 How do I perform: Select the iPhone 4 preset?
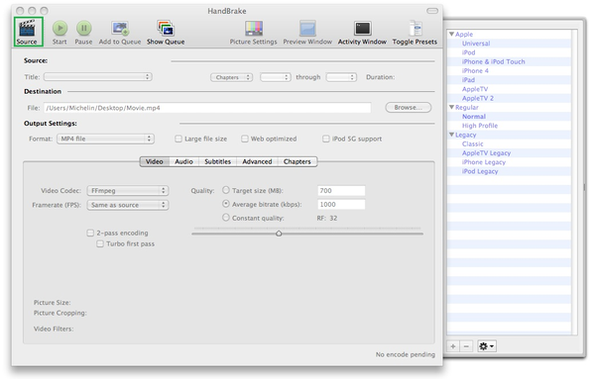[x=475, y=70]
